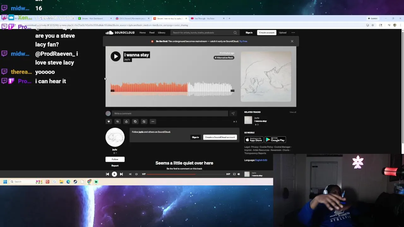The height and width of the screenshot is (227, 404).
Task: Send the comment with the paper plane icon
Action: click(233, 113)
